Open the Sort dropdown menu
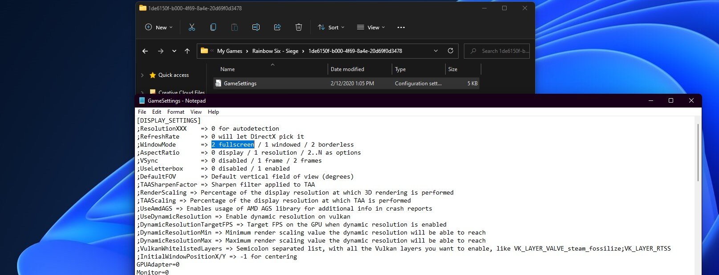This screenshot has height=275, width=719. [x=331, y=27]
